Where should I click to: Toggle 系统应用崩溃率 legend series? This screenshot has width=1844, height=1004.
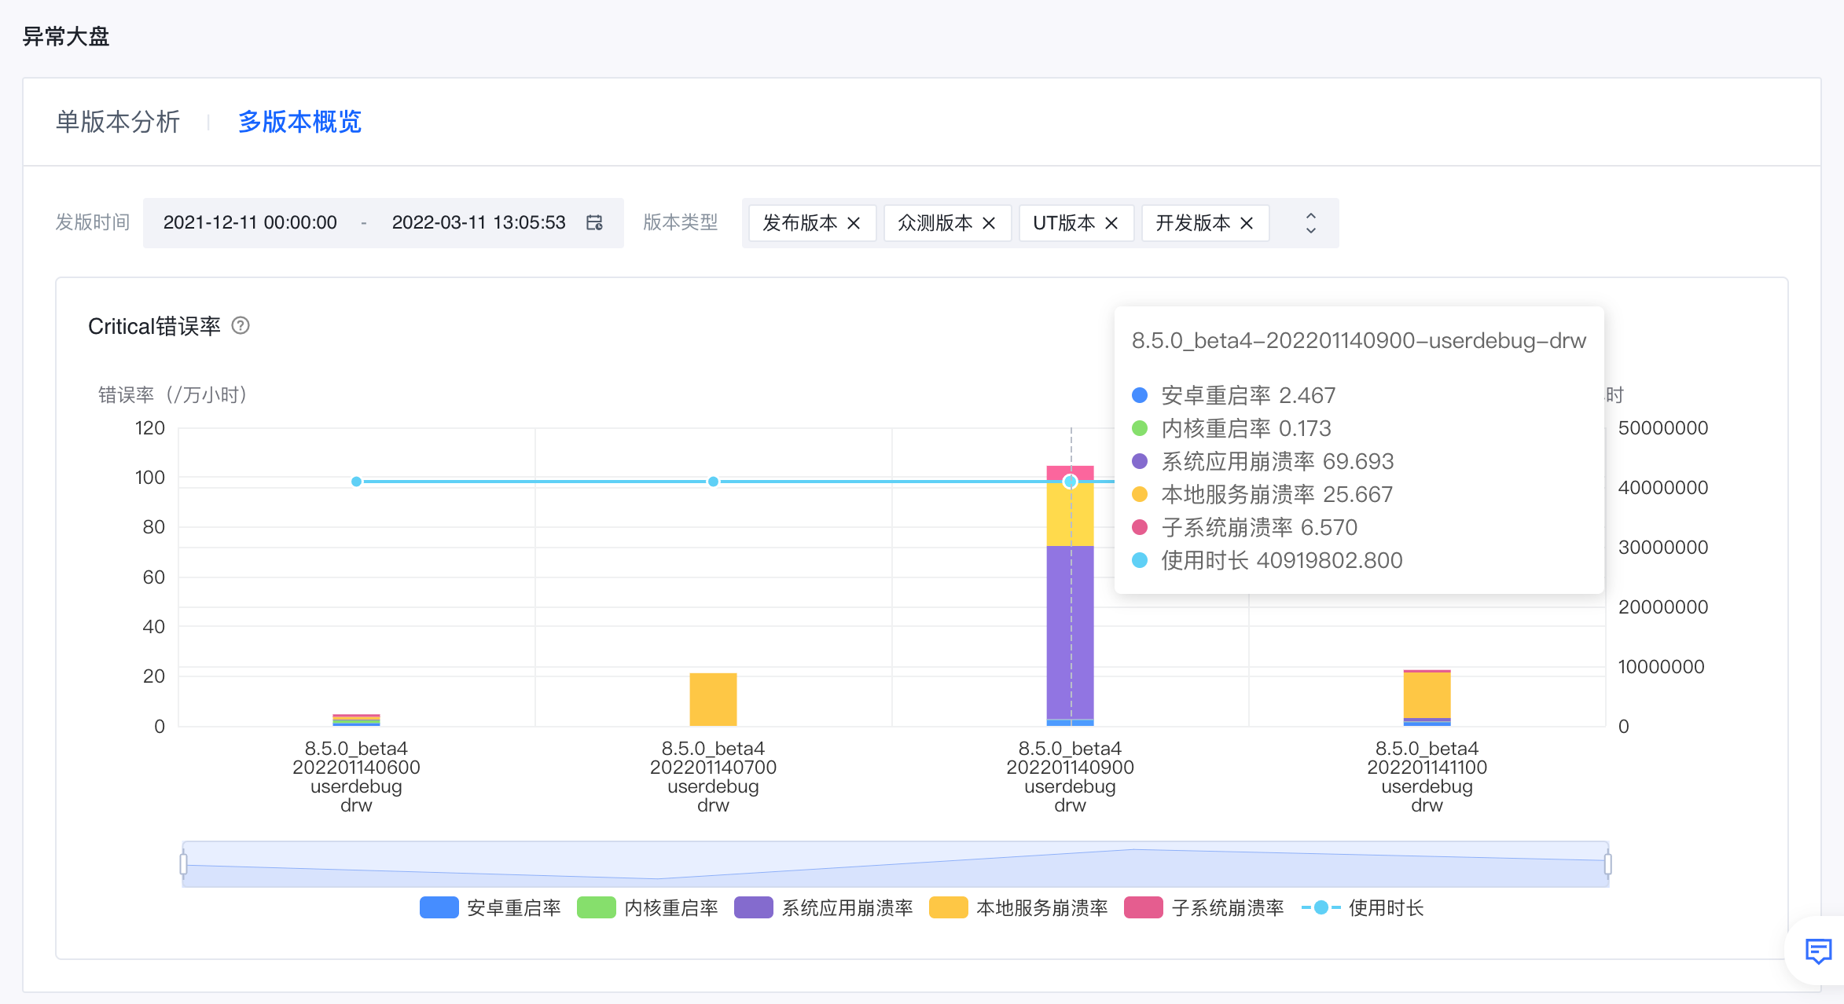824,908
